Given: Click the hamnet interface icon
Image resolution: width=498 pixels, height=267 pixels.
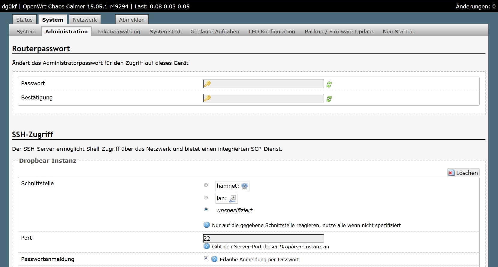Looking at the screenshot, I should [x=245, y=186].
